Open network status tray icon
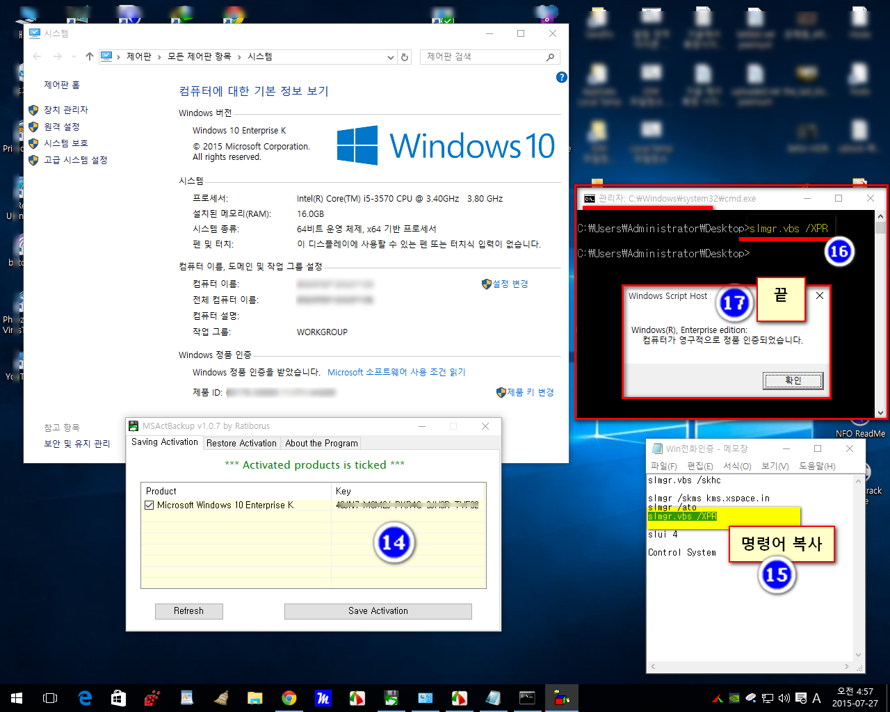 pyautogui.click(x=768, y=698)
